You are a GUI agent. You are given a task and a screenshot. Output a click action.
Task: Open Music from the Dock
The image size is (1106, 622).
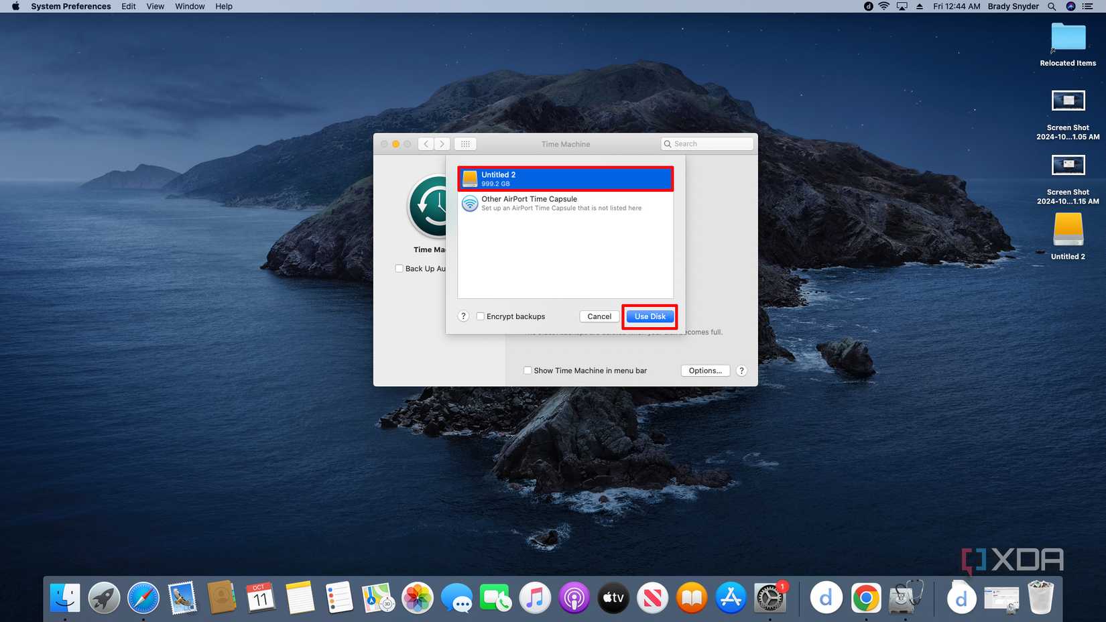(x=535, y=598)
